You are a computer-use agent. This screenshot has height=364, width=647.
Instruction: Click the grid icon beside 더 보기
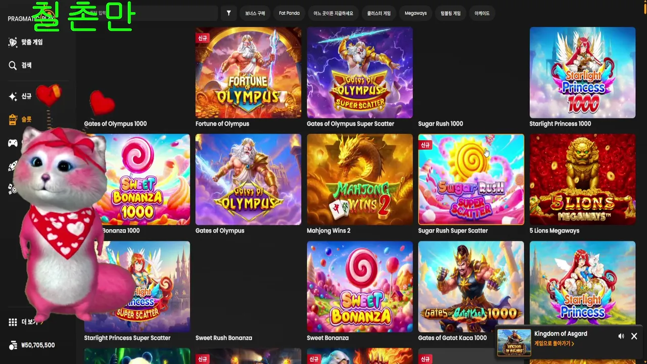pos(13,322)
